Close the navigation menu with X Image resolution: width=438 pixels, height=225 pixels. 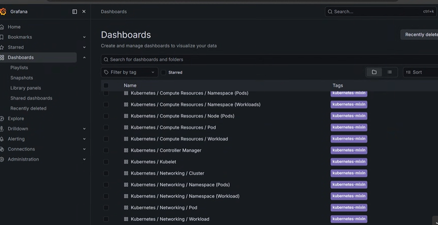(84, 12)
